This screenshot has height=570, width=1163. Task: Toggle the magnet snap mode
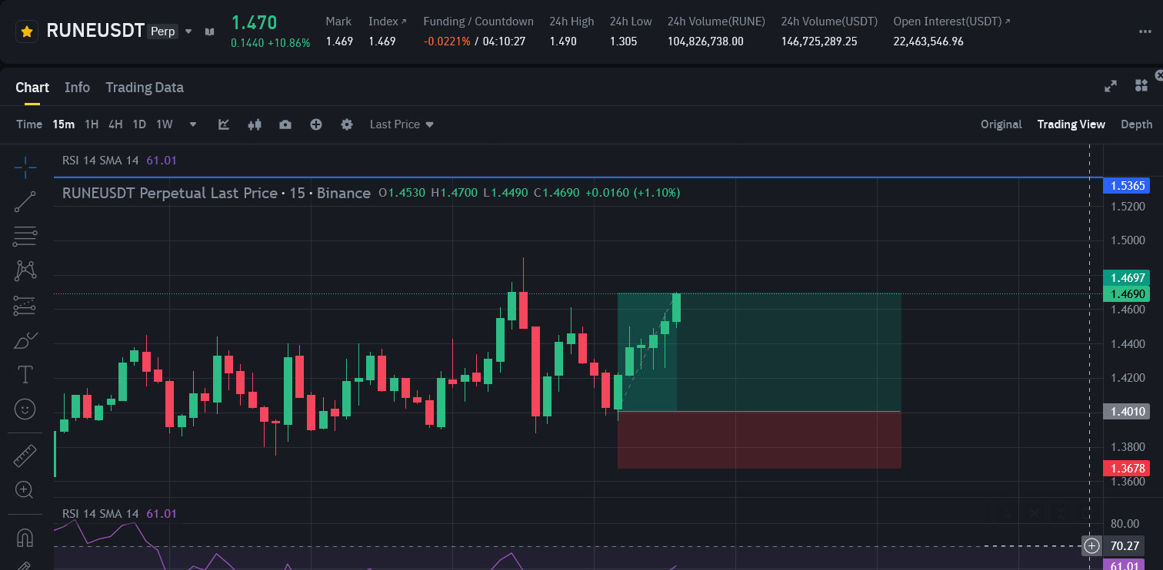(25, 538)
